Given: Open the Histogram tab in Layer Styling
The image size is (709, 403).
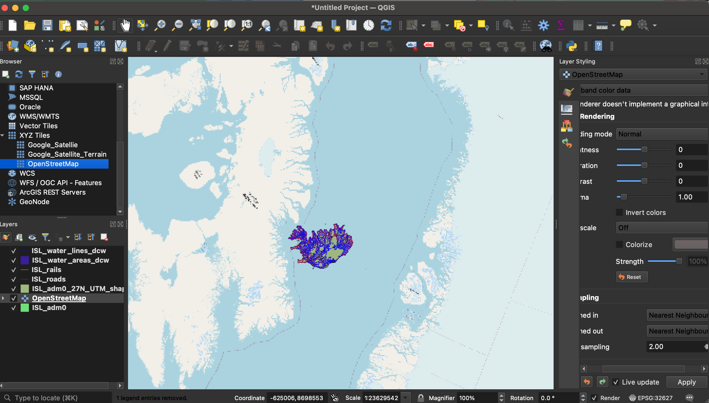Looking at the screenshot, I should pos(567,126).
